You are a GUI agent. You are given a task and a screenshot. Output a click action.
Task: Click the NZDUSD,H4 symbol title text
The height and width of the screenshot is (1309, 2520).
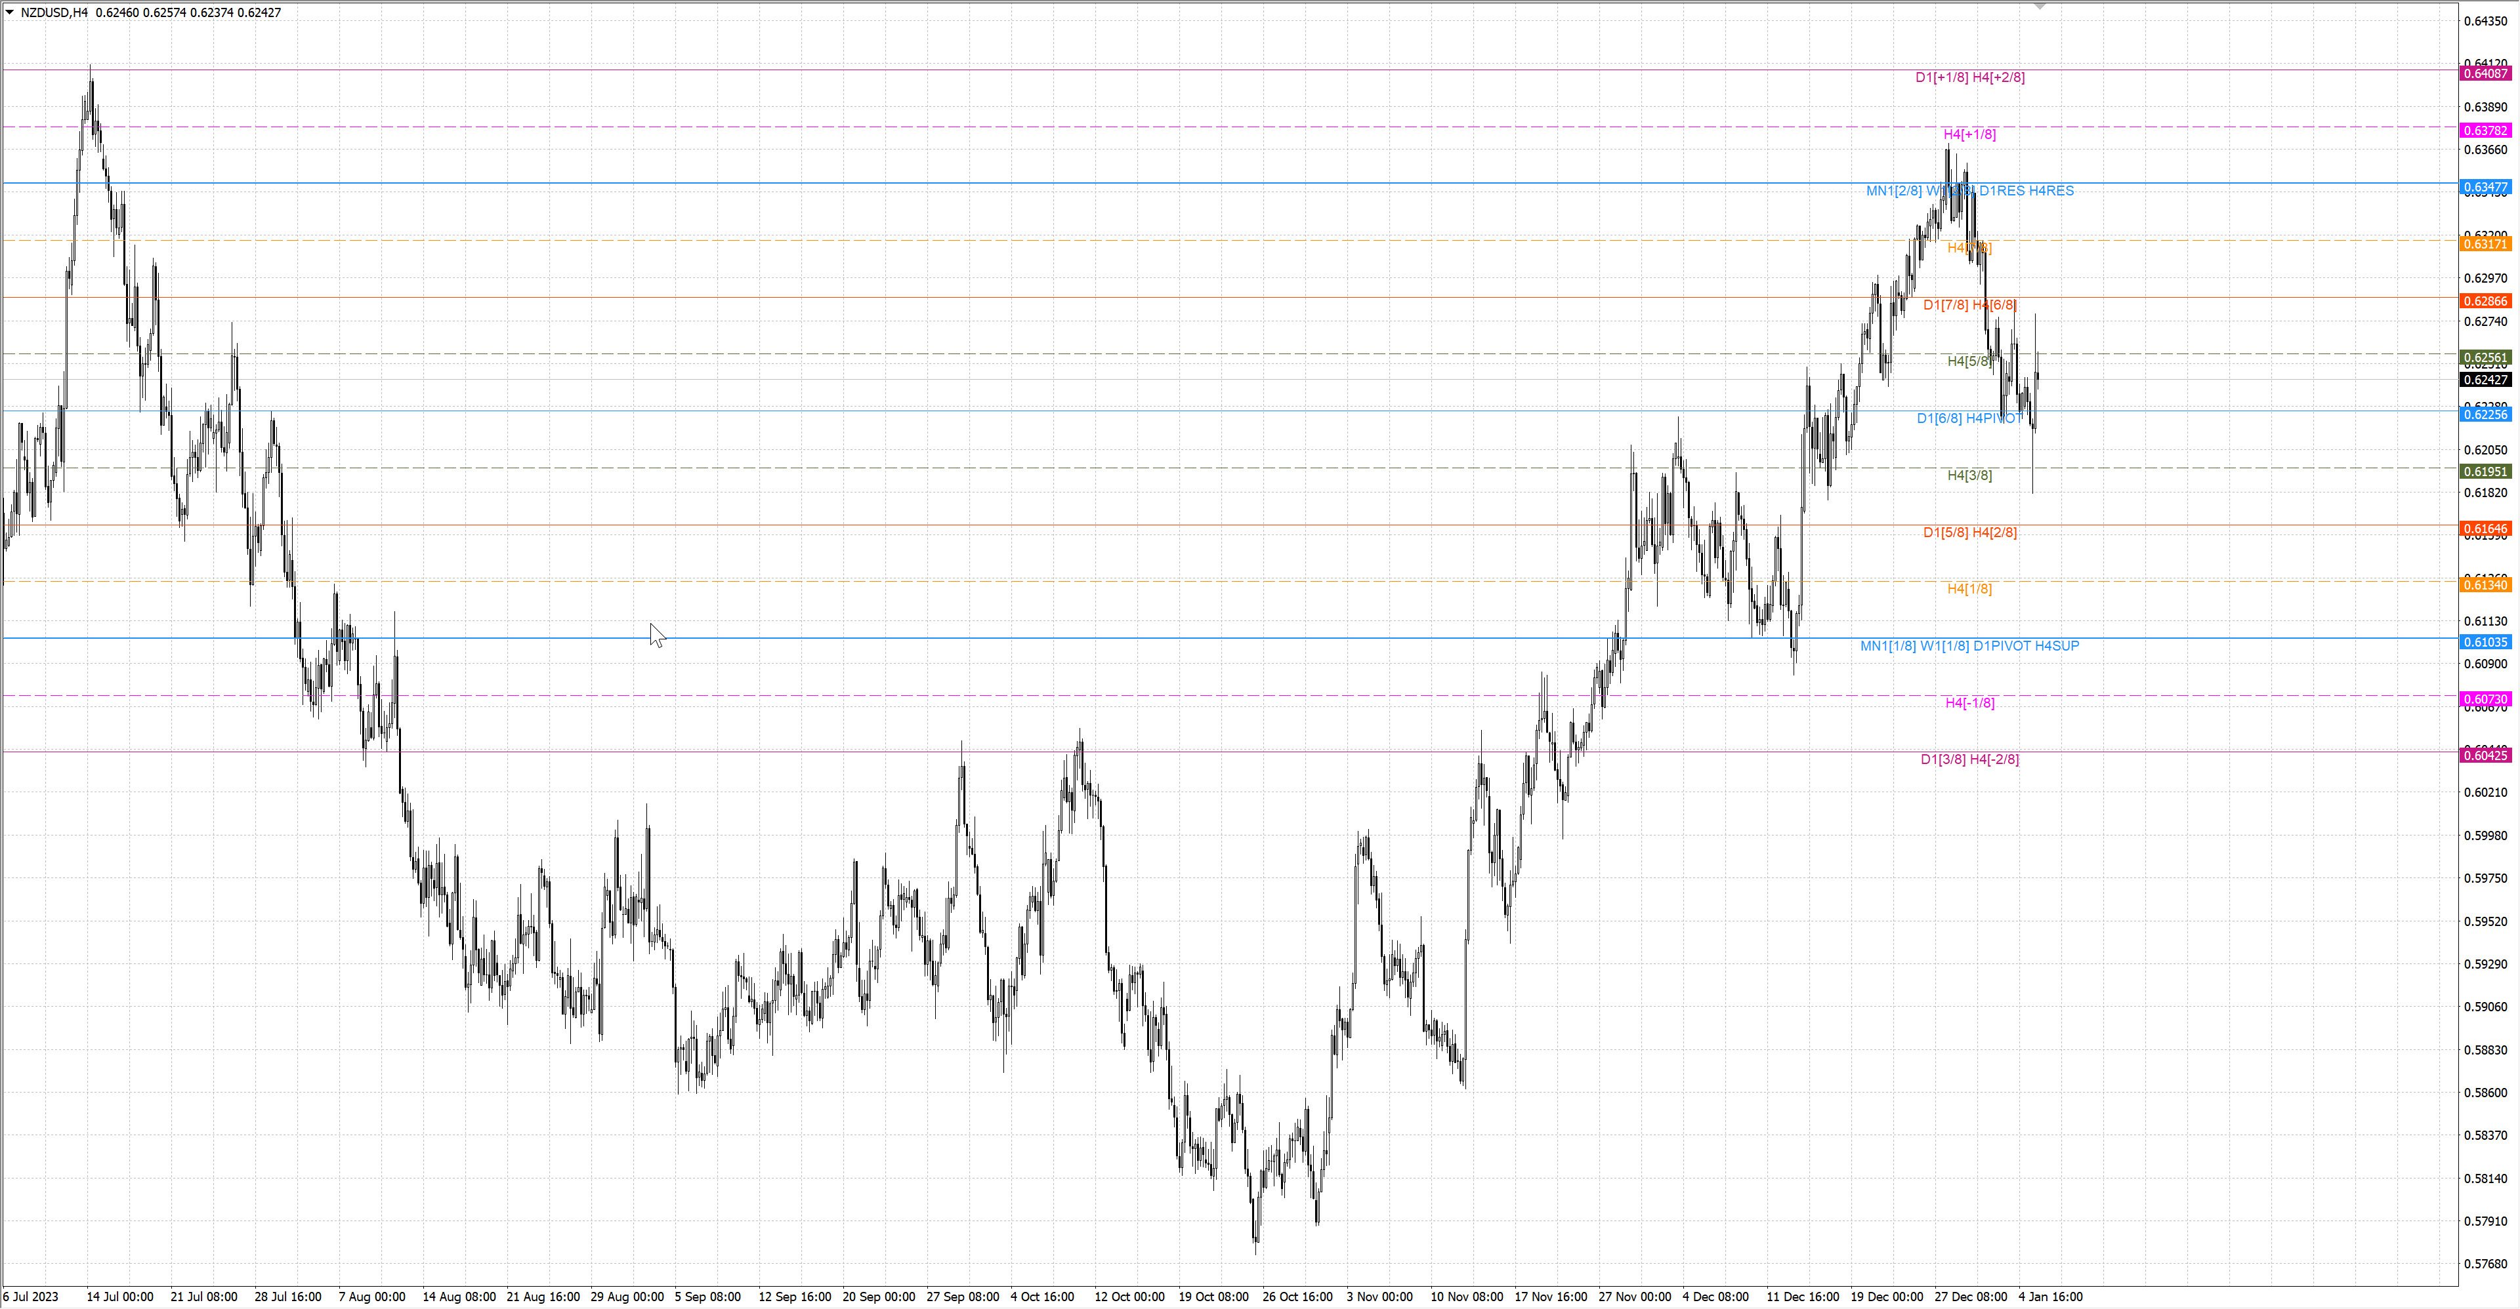pos(54,12)
